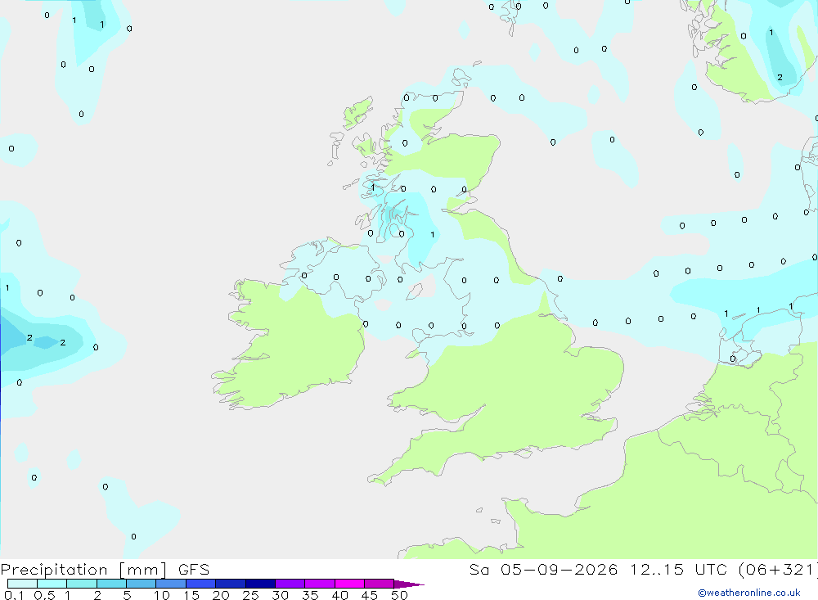This screenshot has width=818, height=600.
Task: Click legend swatch between 30 and 35
Action: (290, 584)
